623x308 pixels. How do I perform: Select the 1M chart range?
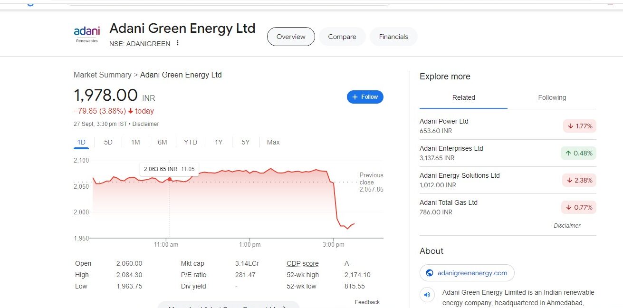point(135,142)
